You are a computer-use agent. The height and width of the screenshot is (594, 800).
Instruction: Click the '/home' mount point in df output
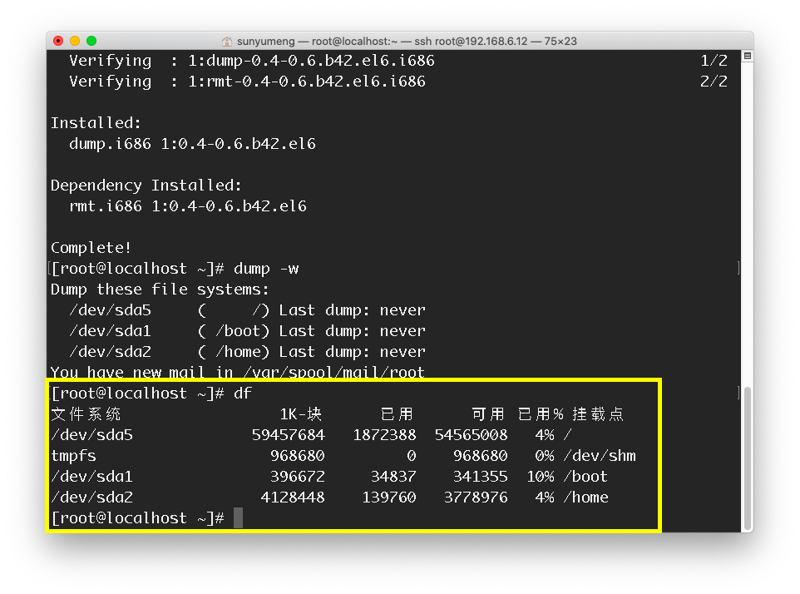586,497
